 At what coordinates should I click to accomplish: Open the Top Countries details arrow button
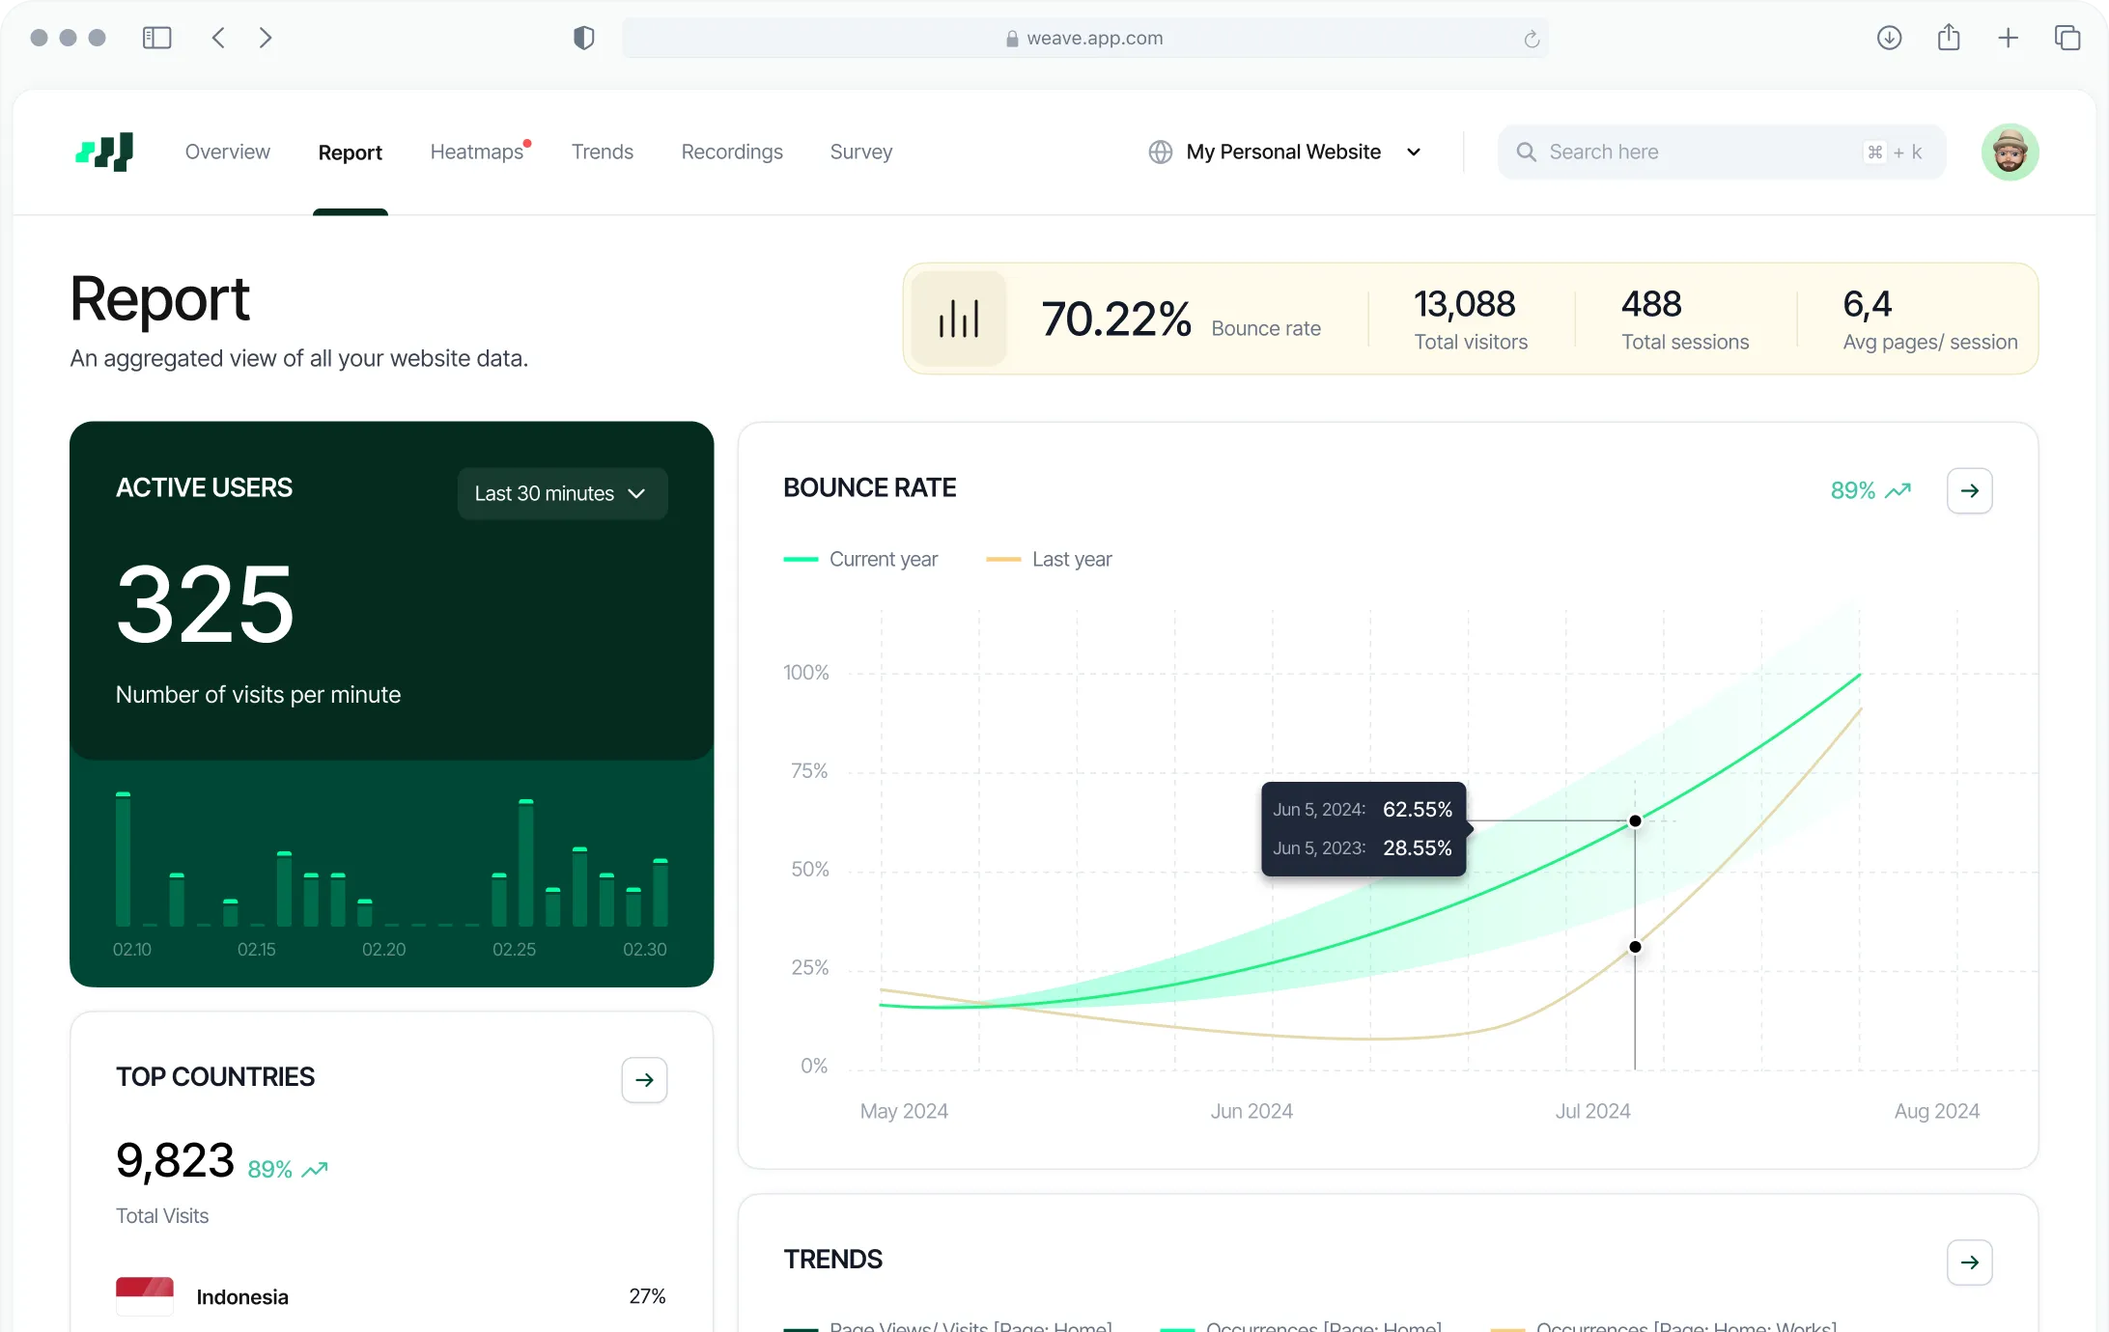click(x=644, y=1079)
